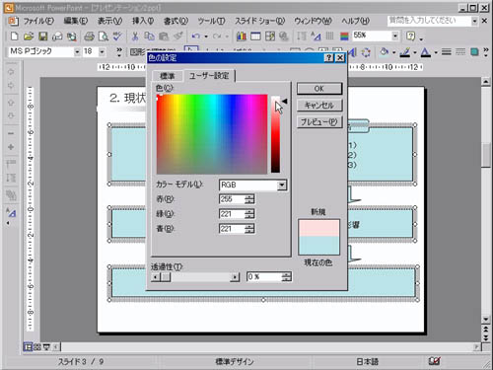Select the ユーザー設定 tab
The height and width of the screenshot is (370, 493).
(x=209, y=75)
